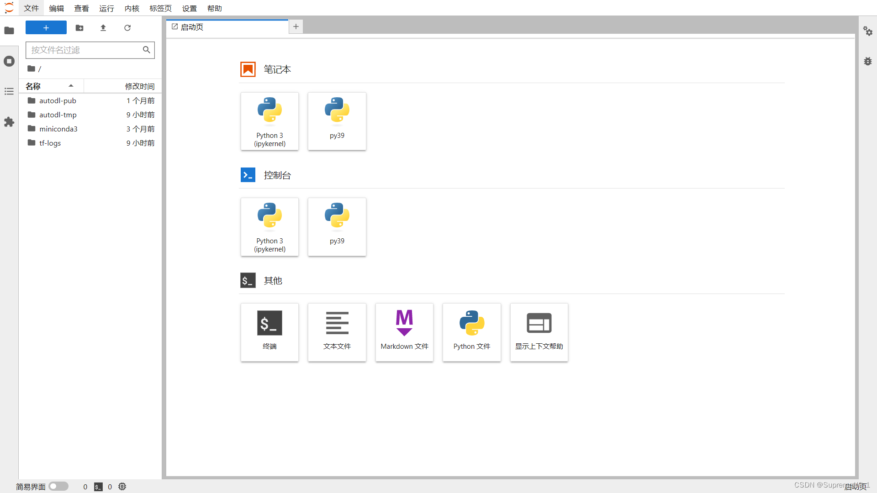Click the 其他 section heading
The height and width of the screenshot is (493, 877).
273,281
